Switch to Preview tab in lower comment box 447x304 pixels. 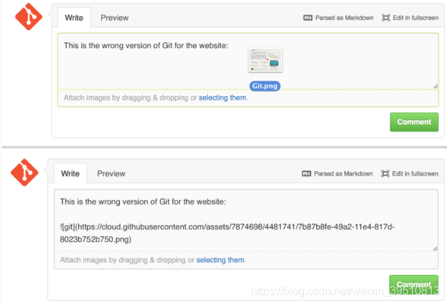click(x=111, y=173)
